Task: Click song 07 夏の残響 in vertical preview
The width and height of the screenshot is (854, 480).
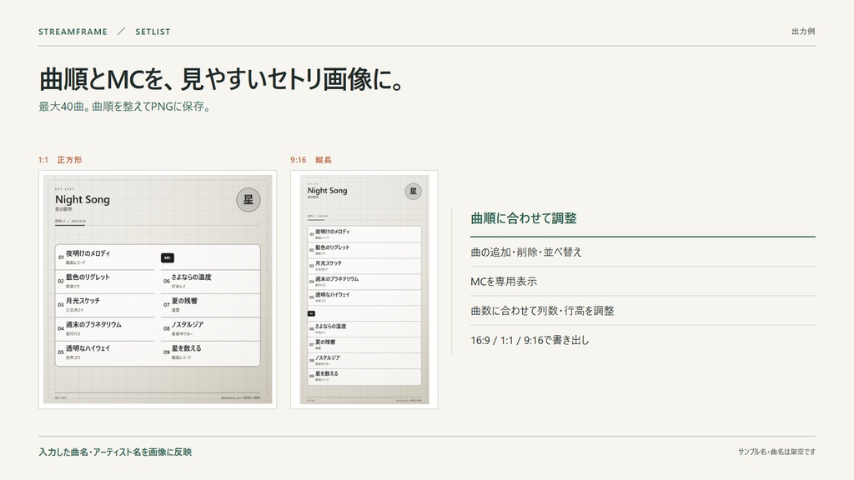Action: (x=364, y=344)
